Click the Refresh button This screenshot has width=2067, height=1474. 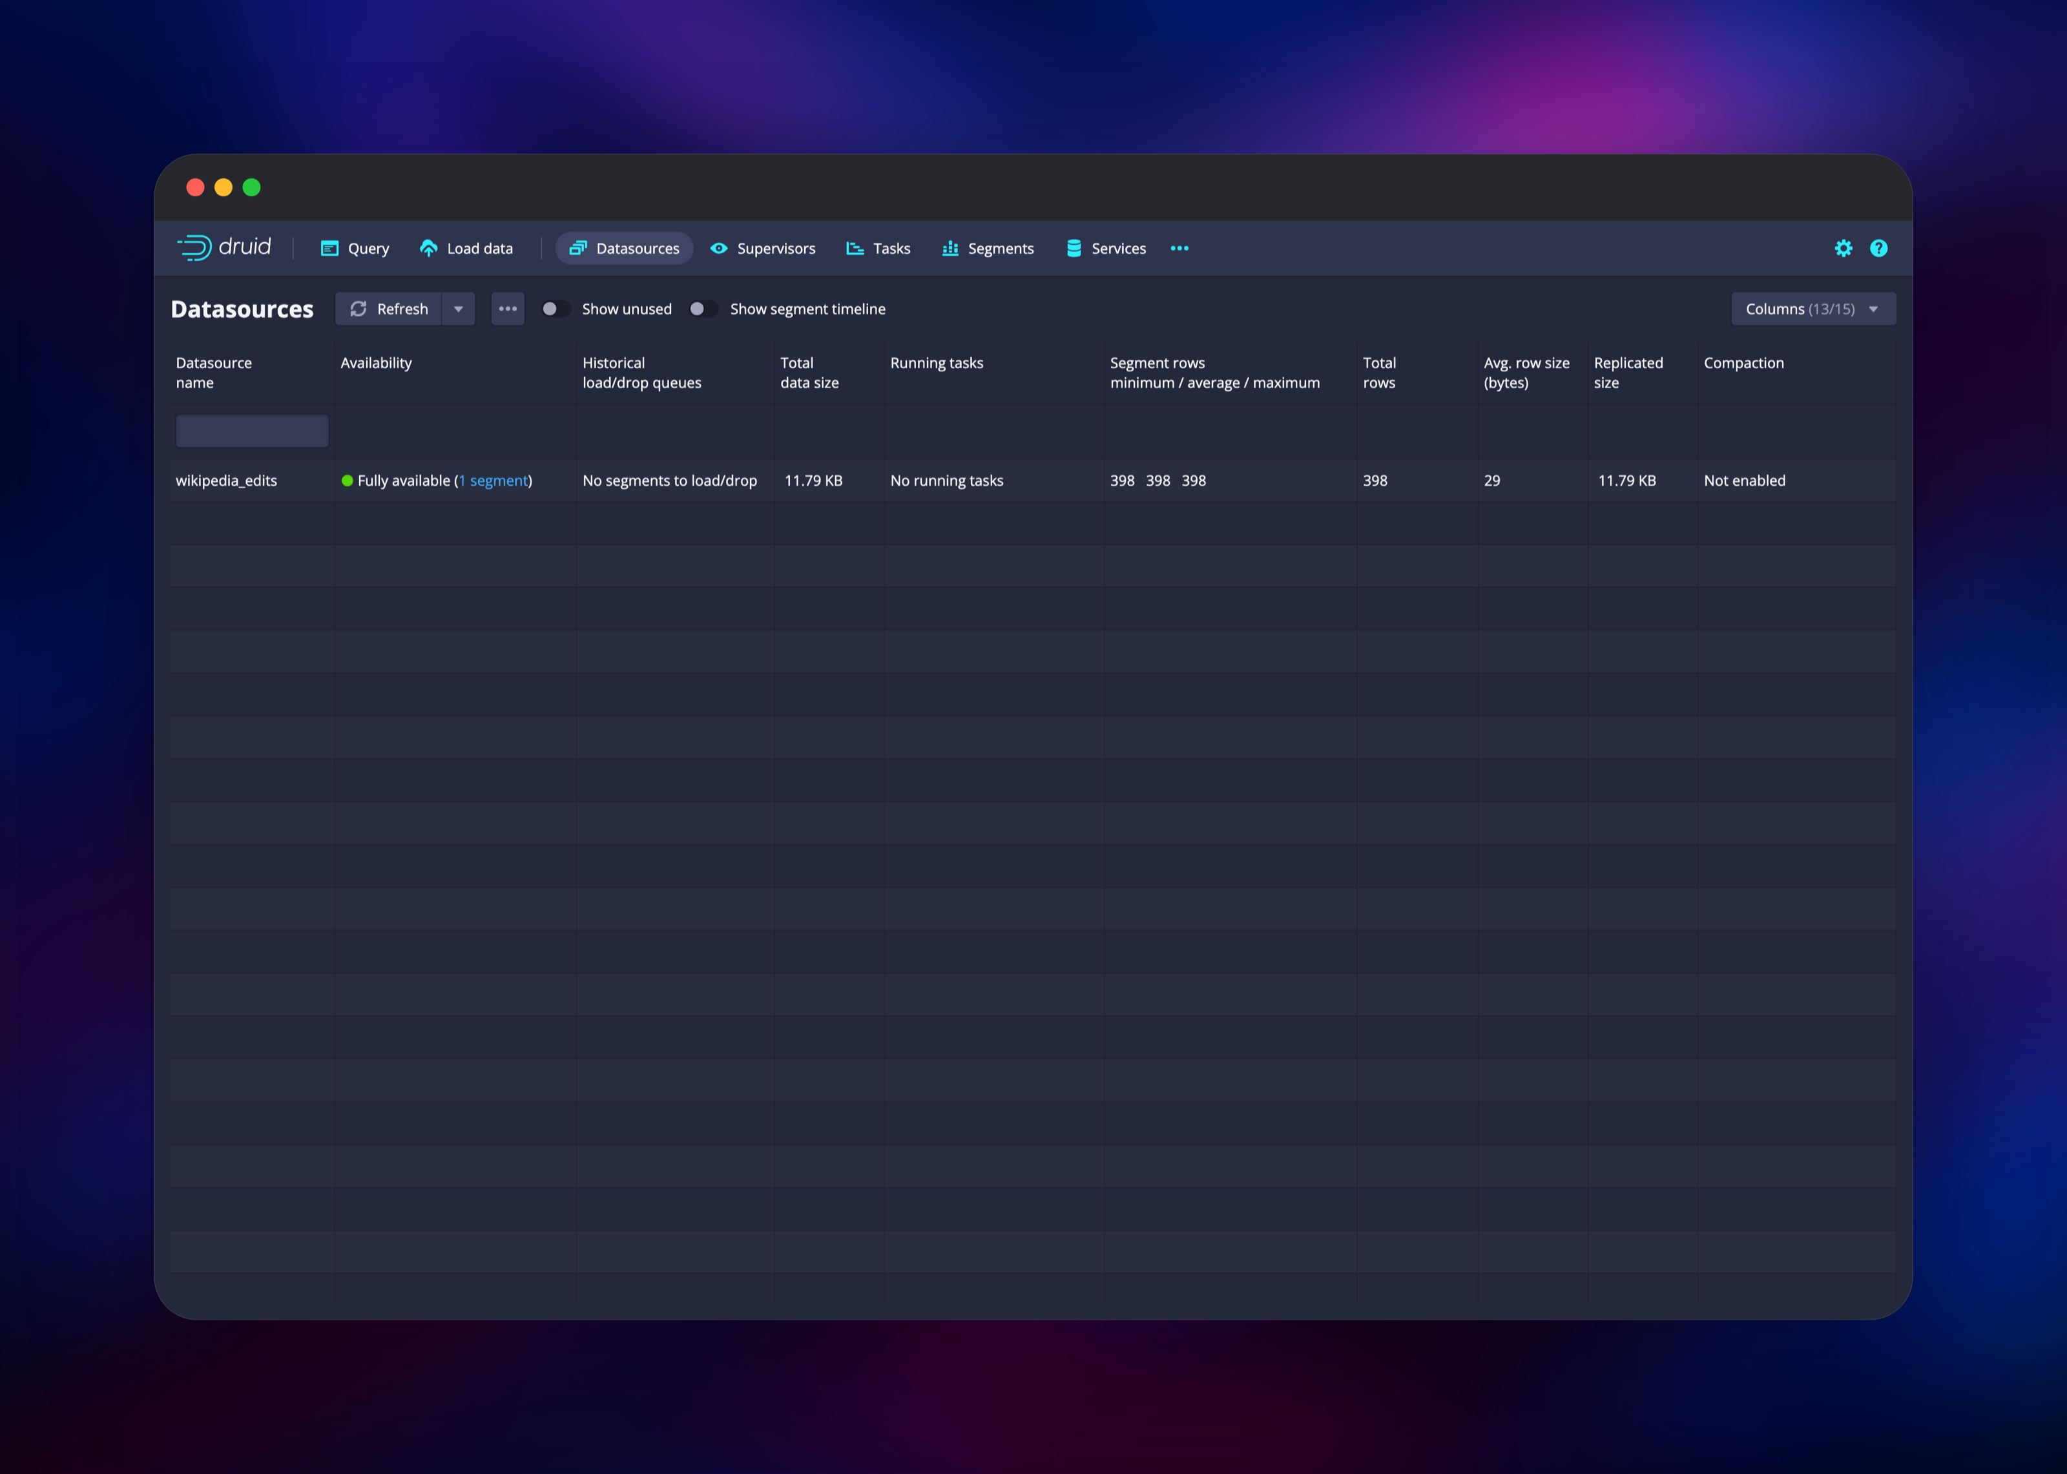(x=388, y=309)
